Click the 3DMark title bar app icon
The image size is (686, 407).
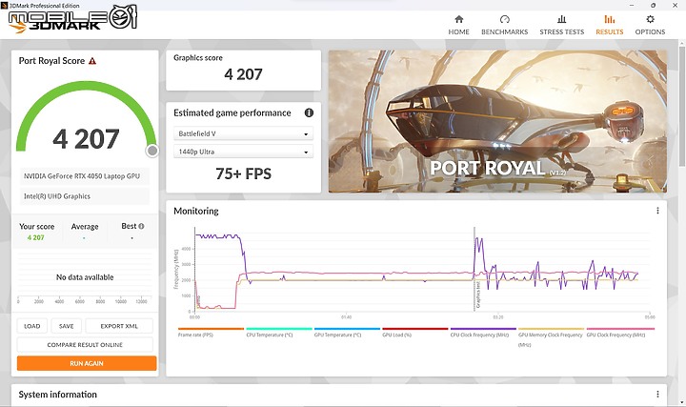(x=4, y=6)
